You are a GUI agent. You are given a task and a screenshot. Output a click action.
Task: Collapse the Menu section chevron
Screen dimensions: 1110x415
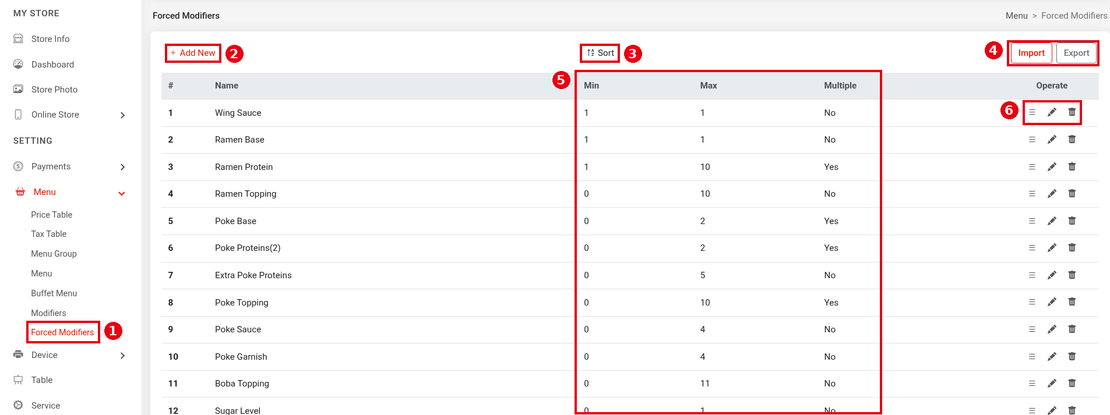coord(122,193)
